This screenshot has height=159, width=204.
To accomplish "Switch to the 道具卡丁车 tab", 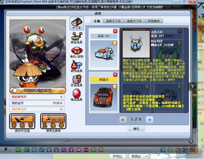I will [x=113, y=21].
